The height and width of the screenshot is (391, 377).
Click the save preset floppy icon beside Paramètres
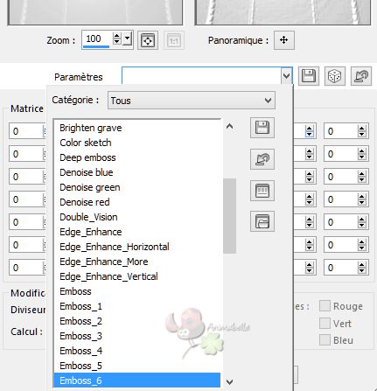point(309,76)
